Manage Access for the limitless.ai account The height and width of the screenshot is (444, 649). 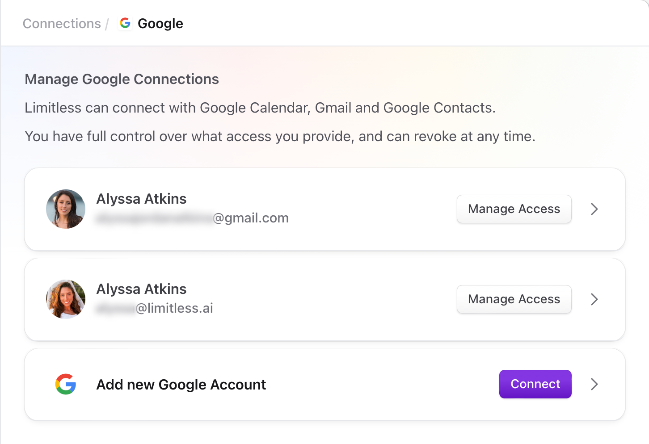tap(514, 299)
